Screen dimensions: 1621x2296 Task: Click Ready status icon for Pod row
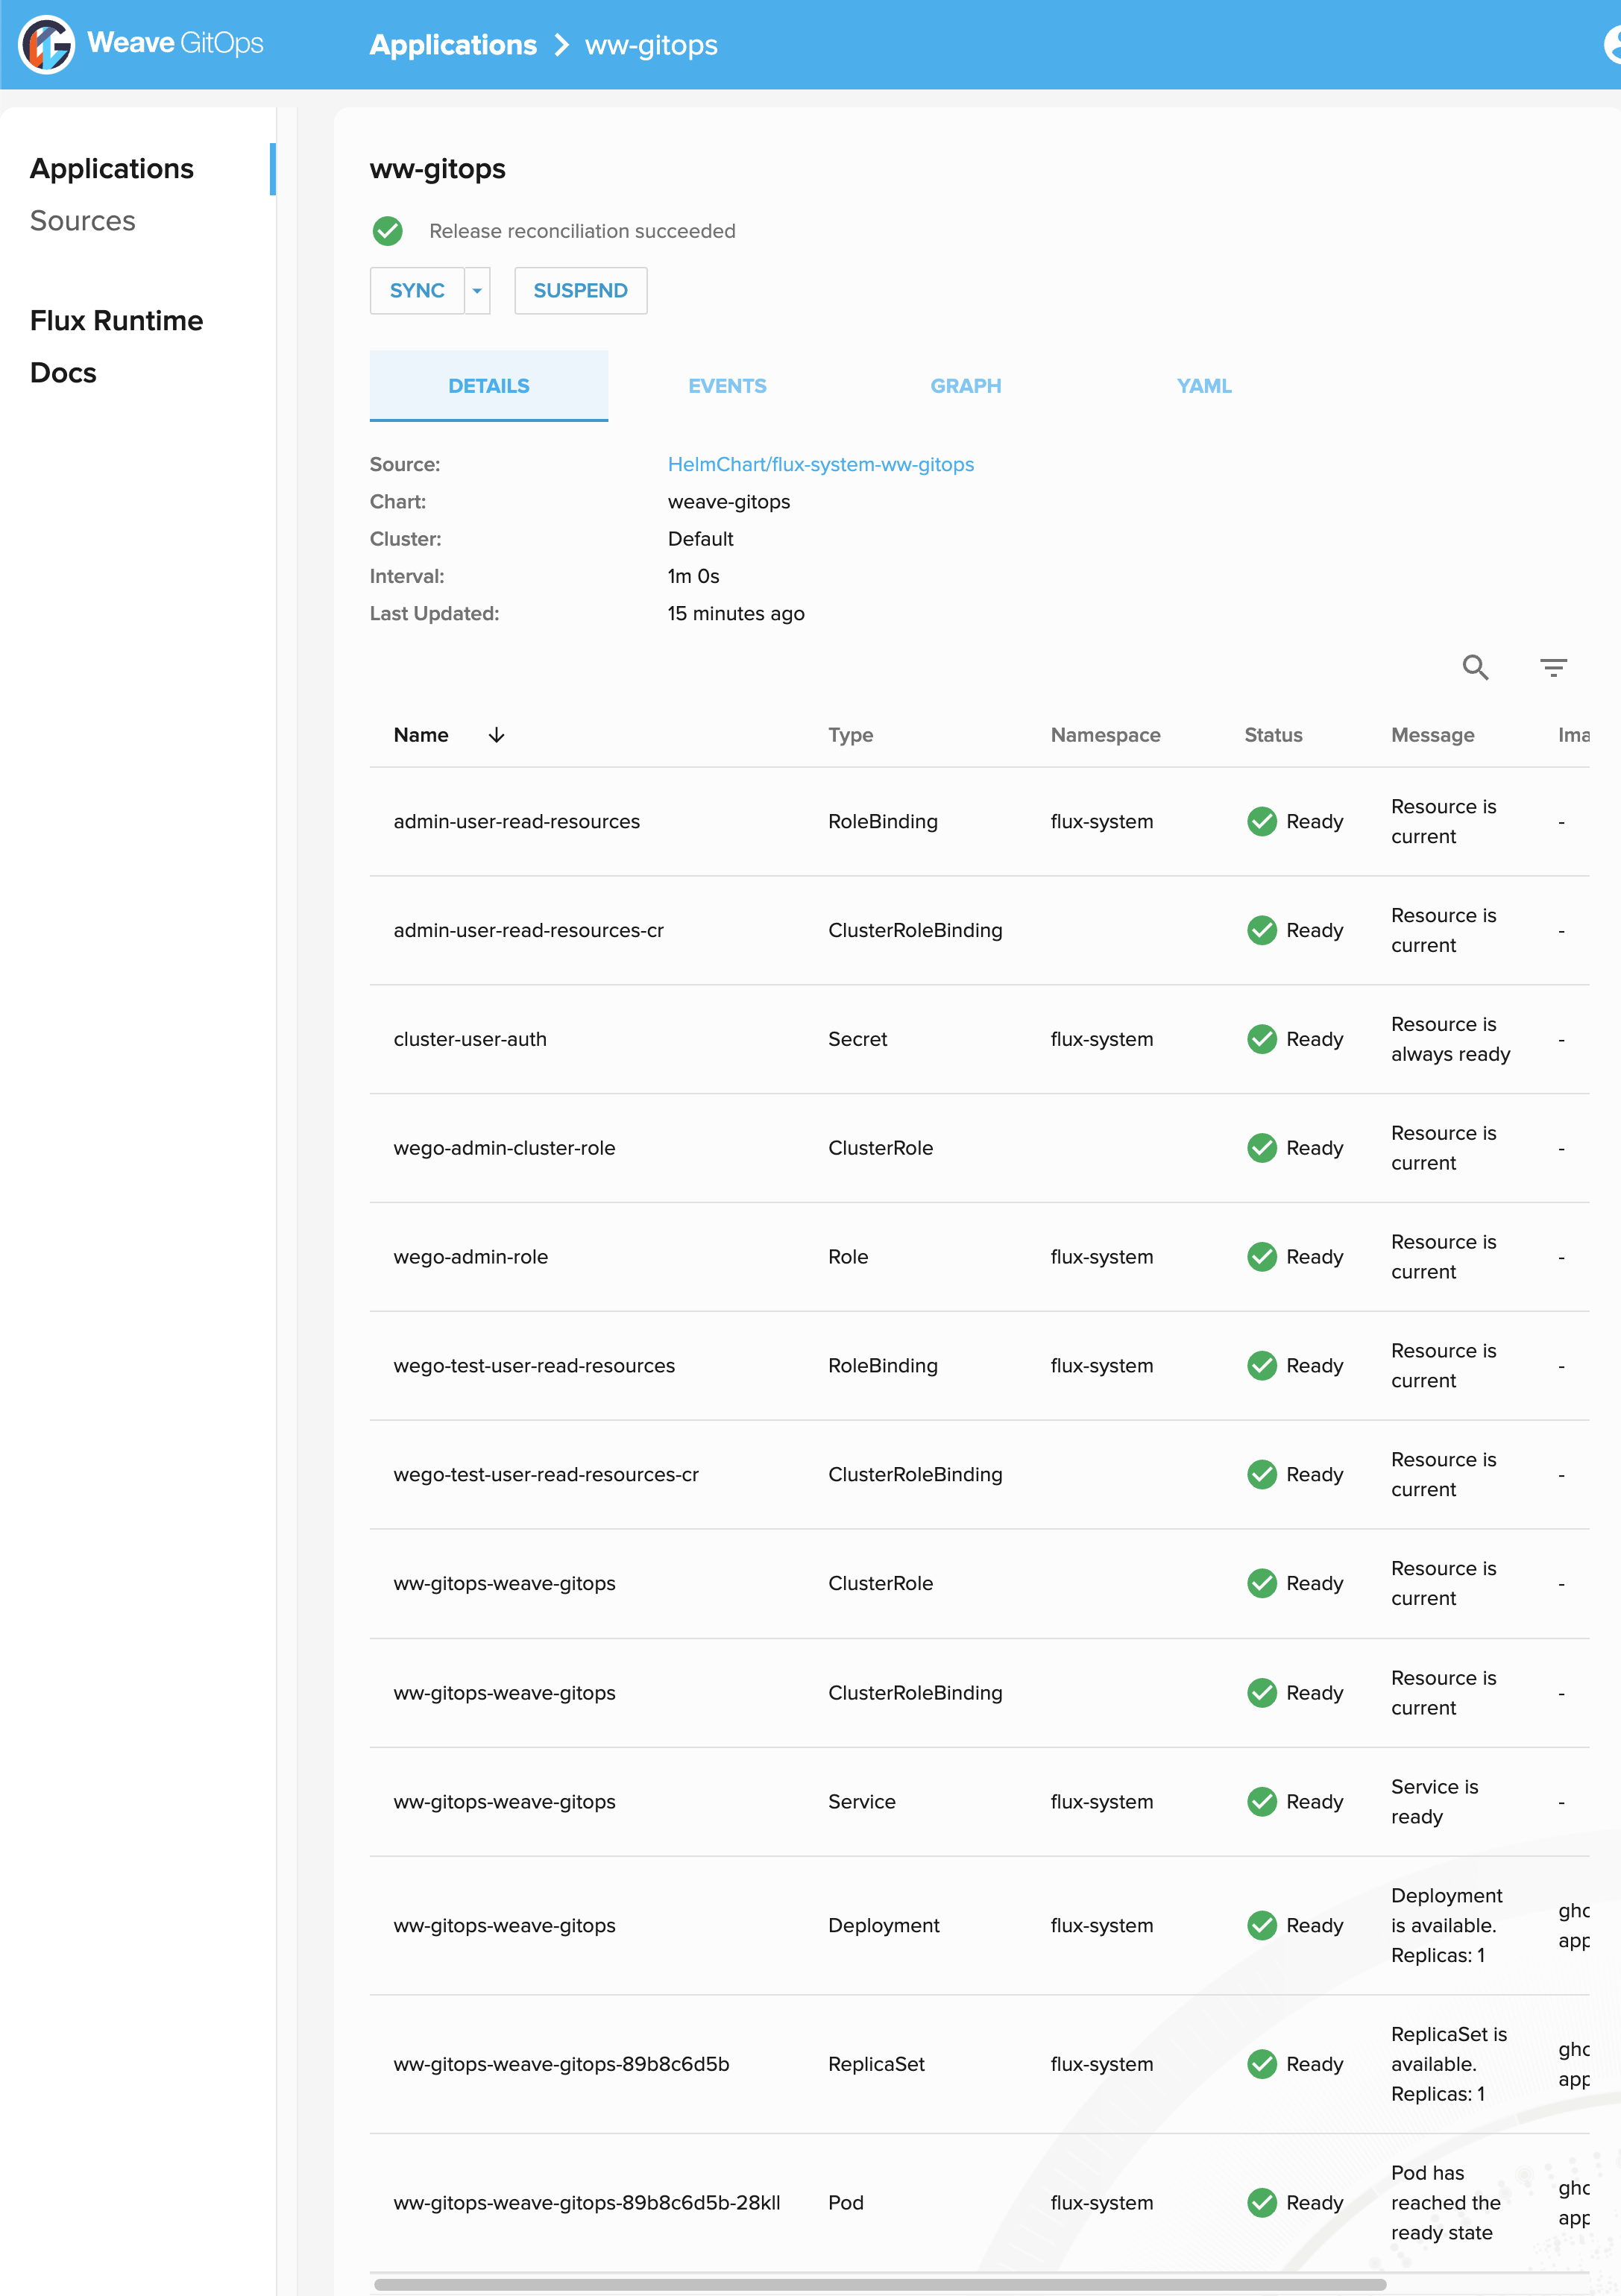[1262, 2202]
